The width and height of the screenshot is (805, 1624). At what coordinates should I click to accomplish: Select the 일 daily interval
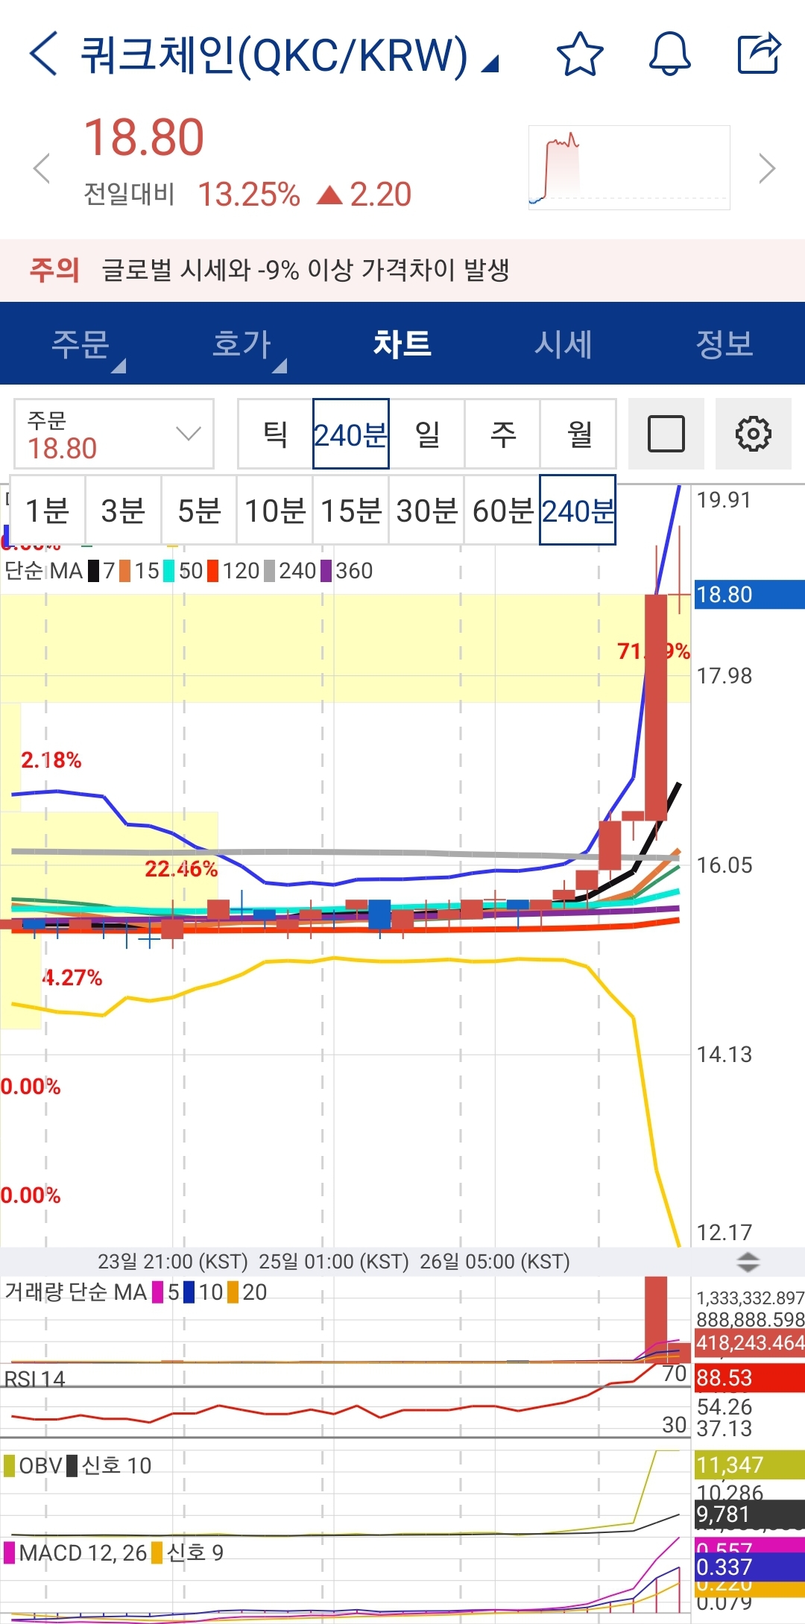point(427,434)
